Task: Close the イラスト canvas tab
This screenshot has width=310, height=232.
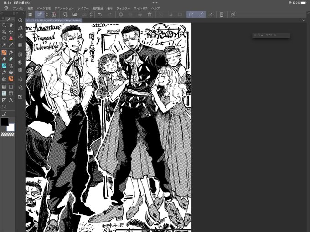Action: pos(27,20)
